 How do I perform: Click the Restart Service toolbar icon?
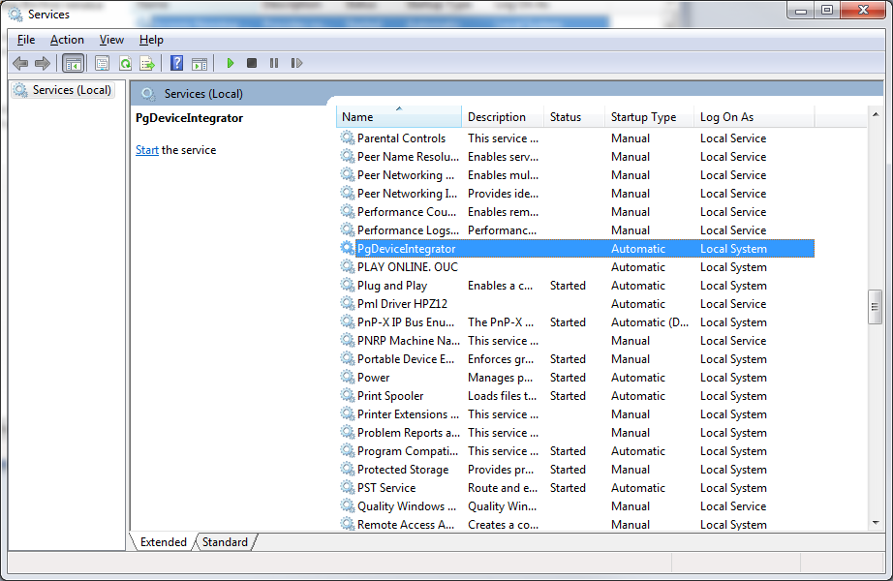[296, 63]
